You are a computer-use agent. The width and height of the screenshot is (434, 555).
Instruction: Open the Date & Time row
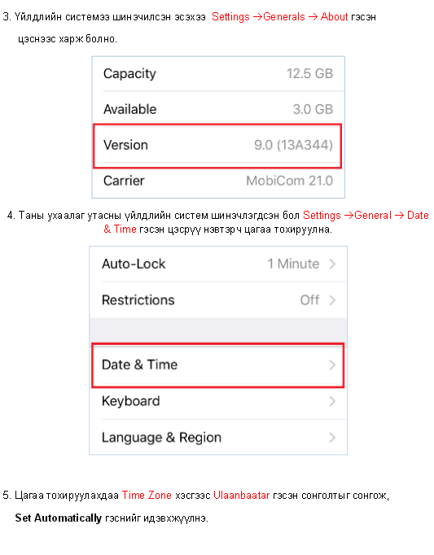(218, 365)
